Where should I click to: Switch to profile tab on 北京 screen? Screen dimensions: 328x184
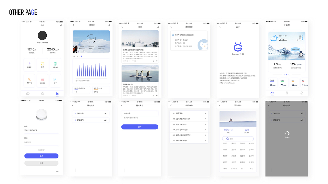(x=302, y=93)
